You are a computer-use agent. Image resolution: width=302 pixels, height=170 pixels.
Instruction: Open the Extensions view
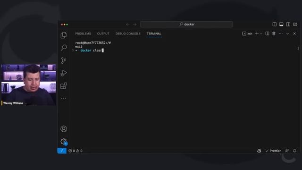tap(64, 86)
